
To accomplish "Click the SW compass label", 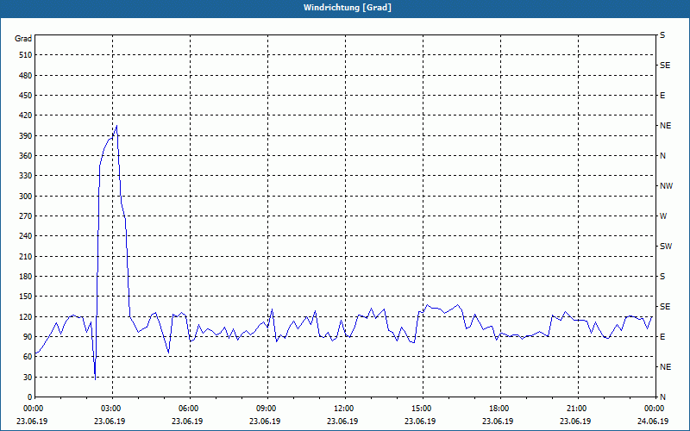I will click(x=666, y=247).
